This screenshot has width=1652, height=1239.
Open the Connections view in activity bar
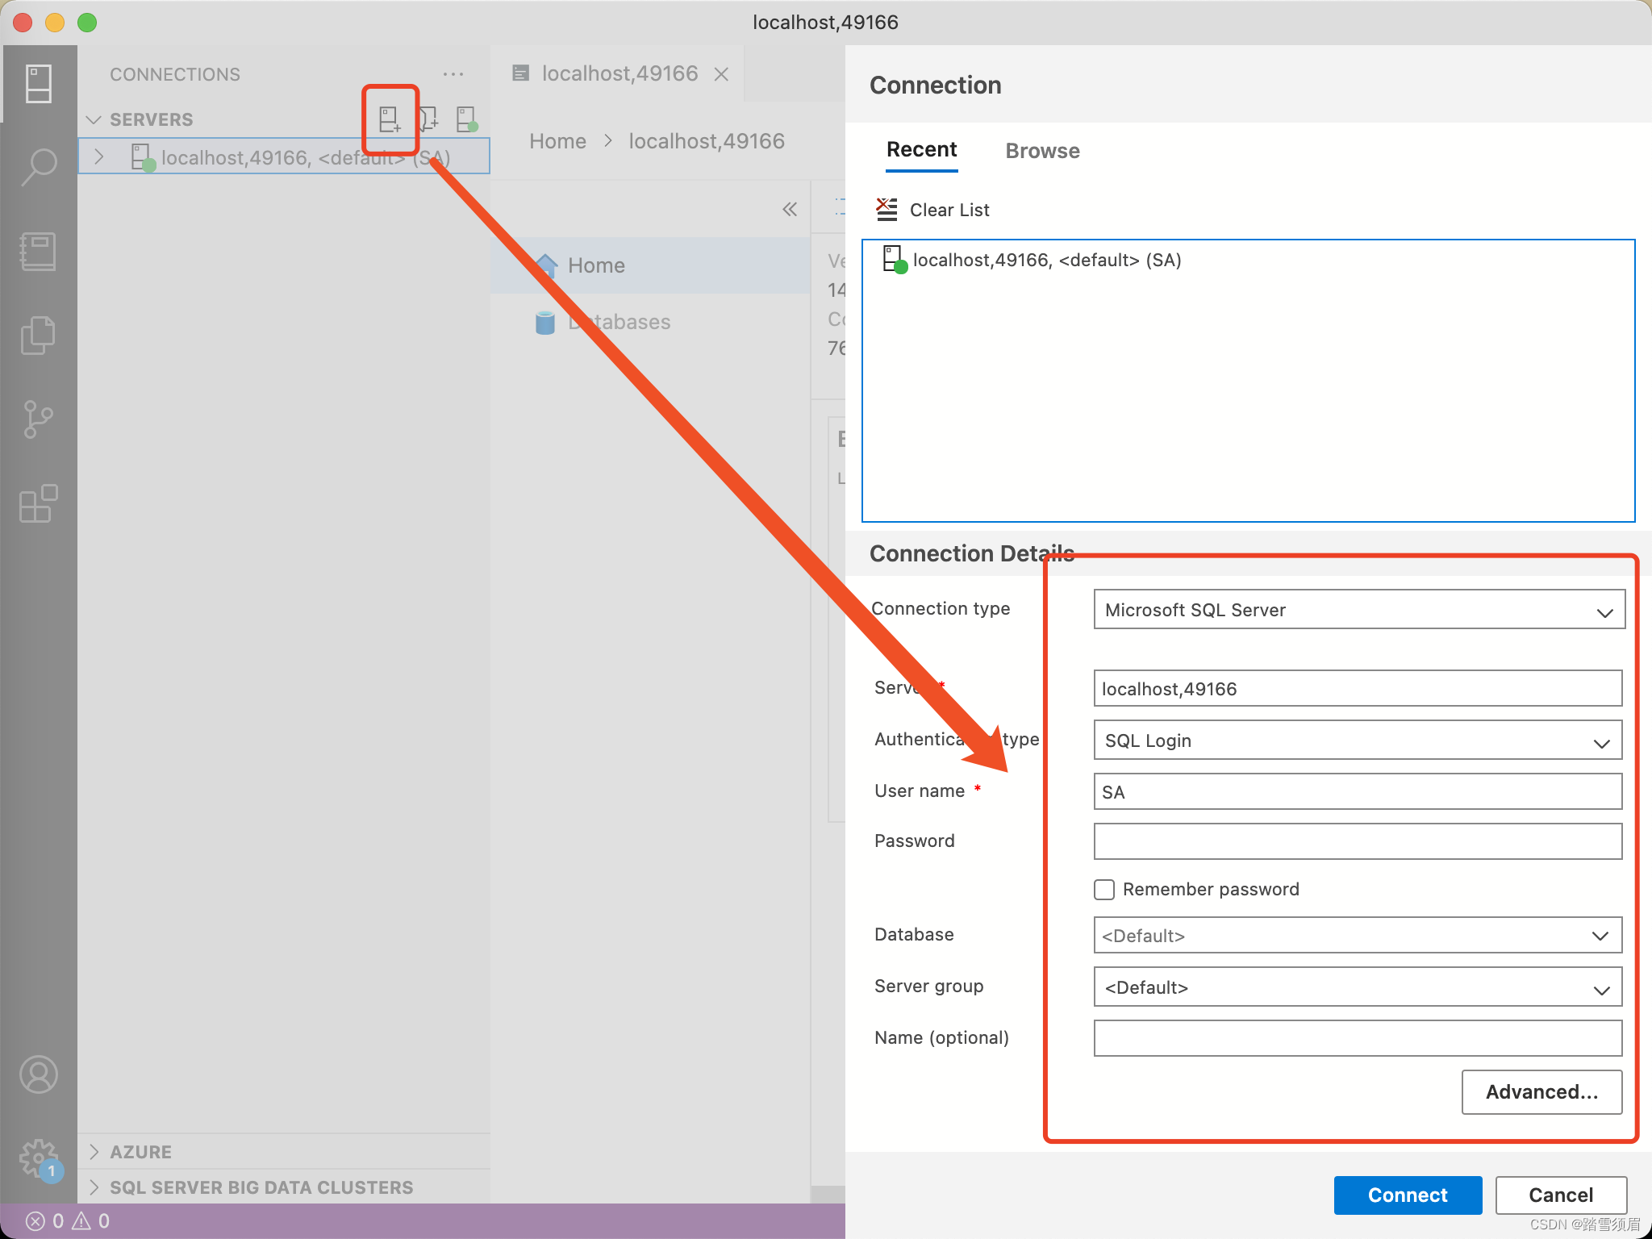pyautogui.click(x=38, y=84)
